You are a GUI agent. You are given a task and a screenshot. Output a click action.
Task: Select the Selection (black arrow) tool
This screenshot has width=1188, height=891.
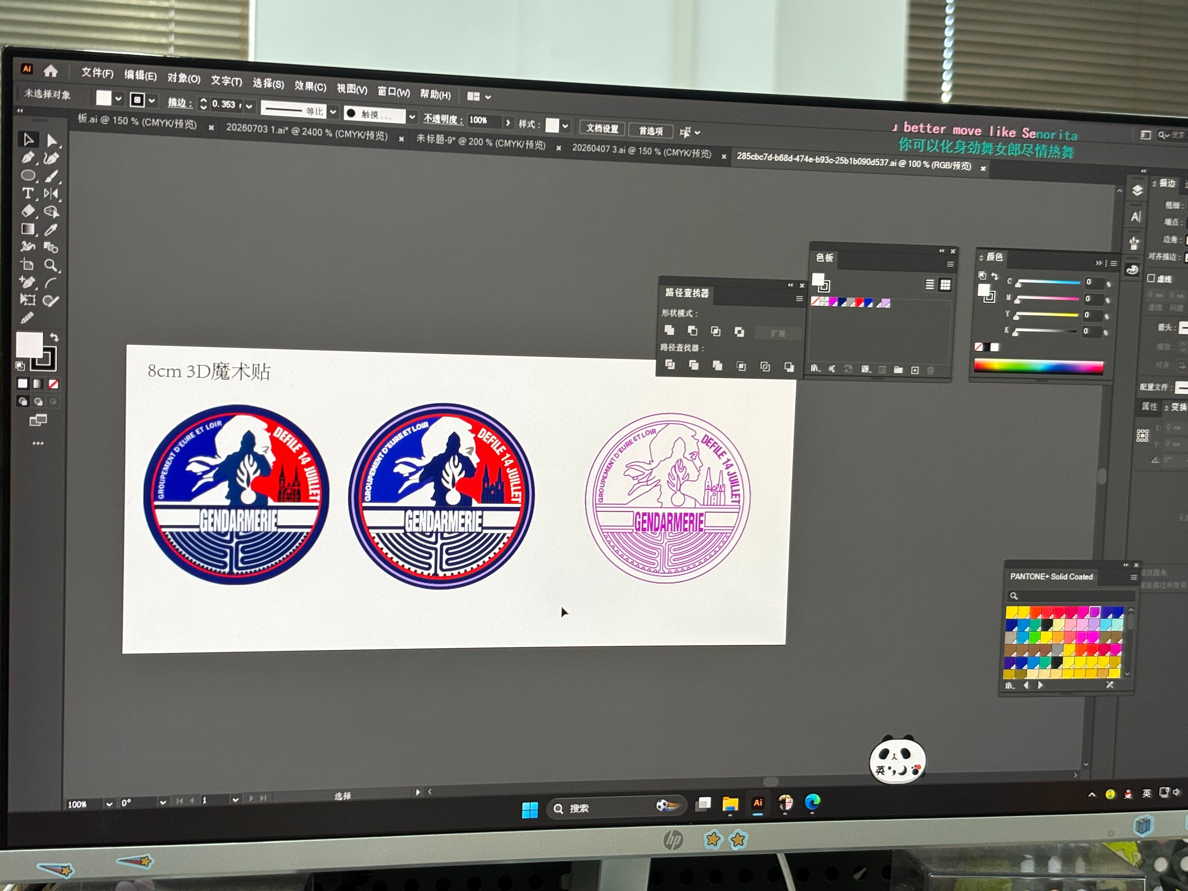coord(28,140)
